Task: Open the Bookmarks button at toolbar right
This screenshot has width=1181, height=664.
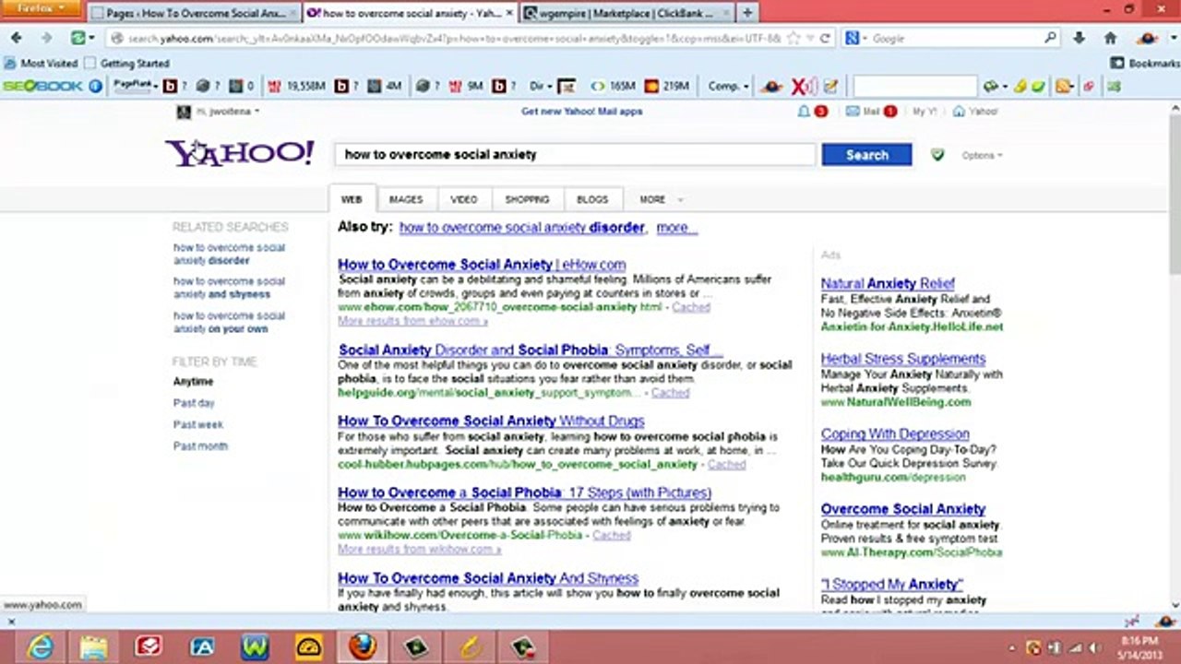Action: coord(1147,64)
